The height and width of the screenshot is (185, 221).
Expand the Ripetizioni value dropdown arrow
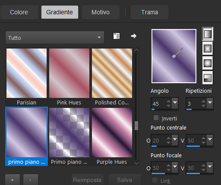210,103
